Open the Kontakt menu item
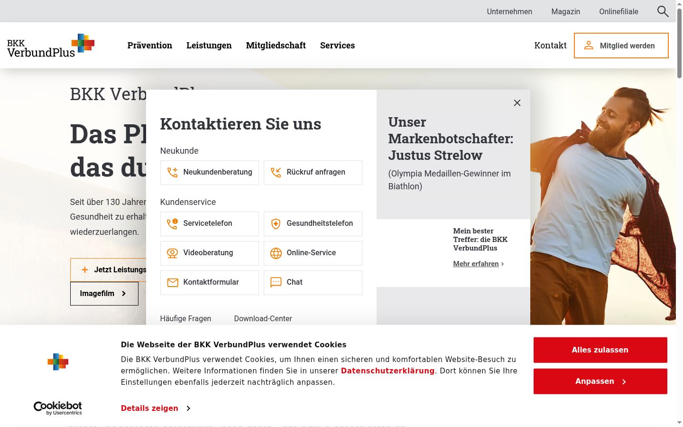Screen dimensions: 683x427 [x=551, y=46]
